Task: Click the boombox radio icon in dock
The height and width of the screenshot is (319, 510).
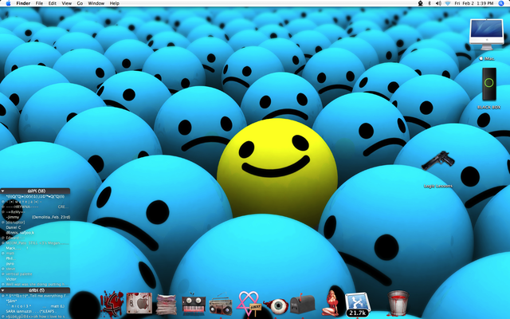Action: click(x=220, y=305)
